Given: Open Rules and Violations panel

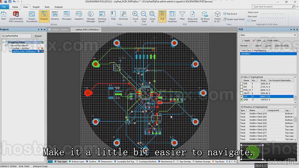Looking at the screenshot, I should [192, 17].
